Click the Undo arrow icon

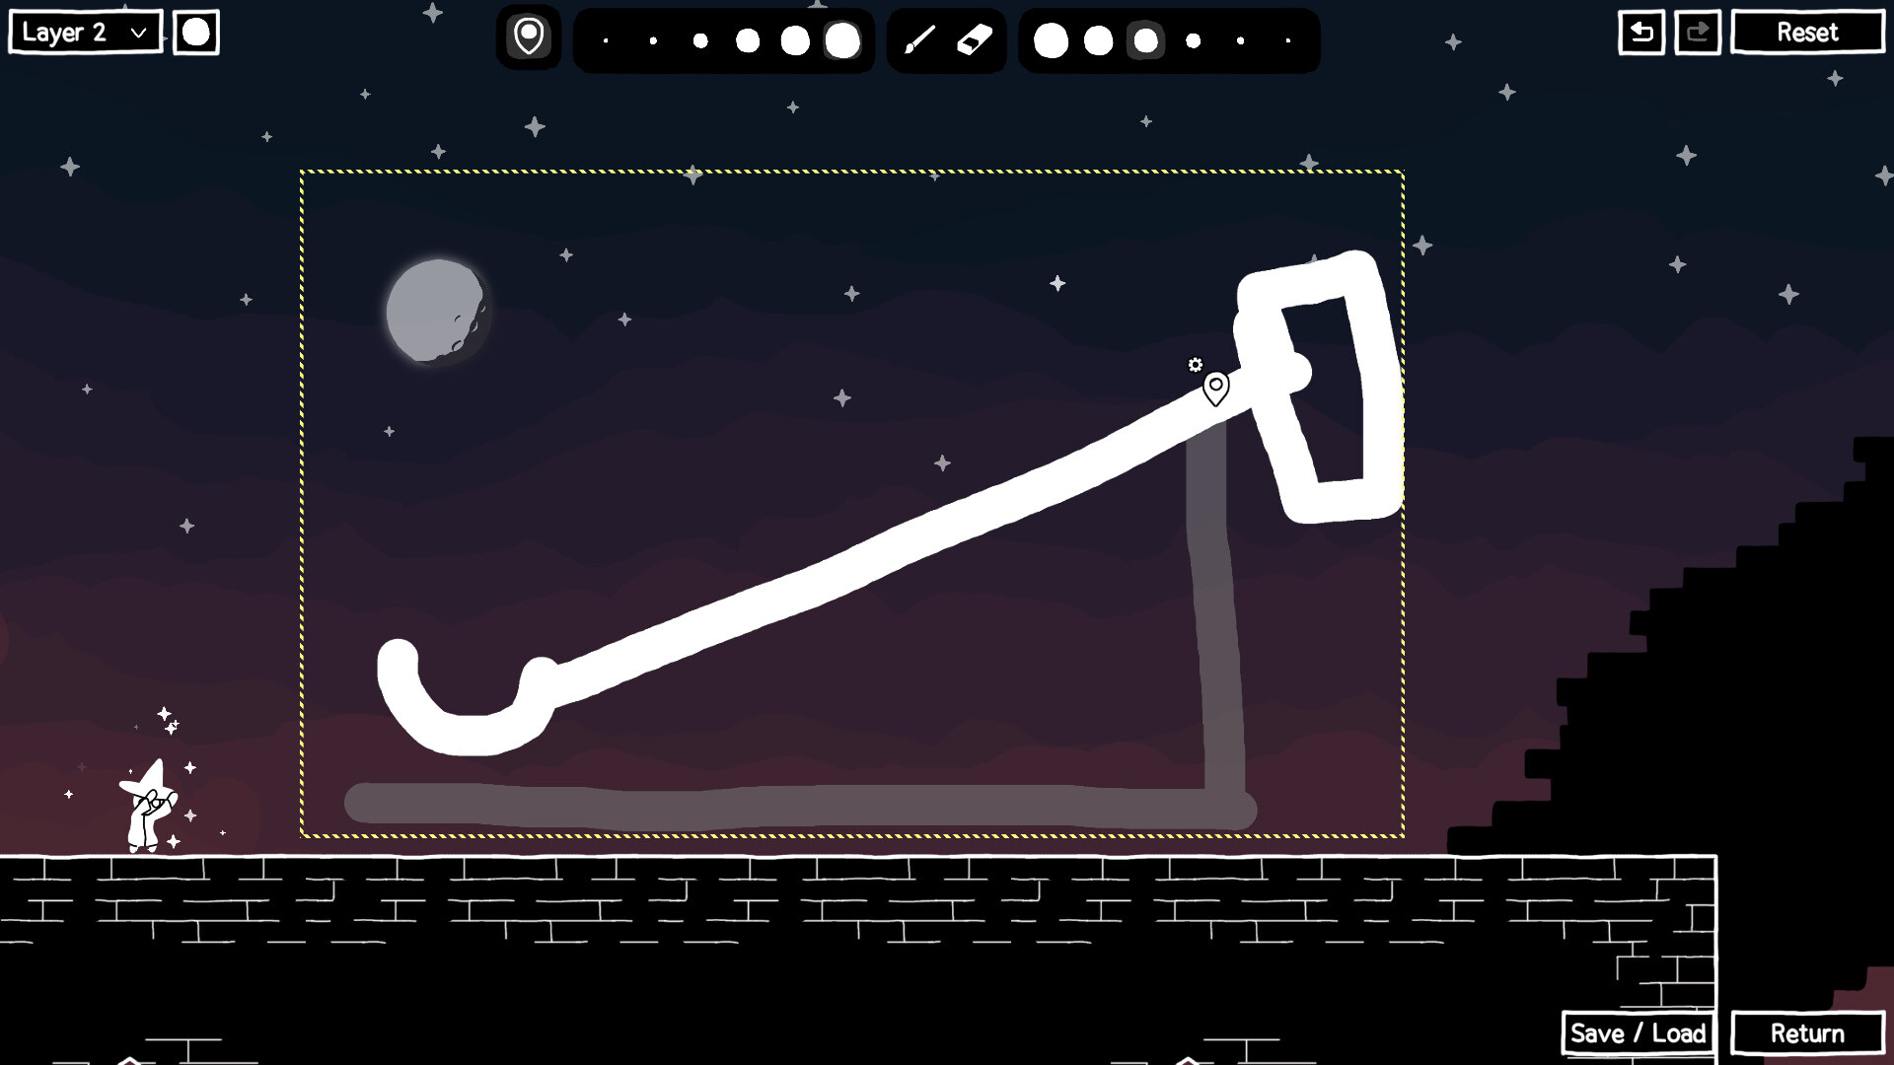pos(1639,31)
